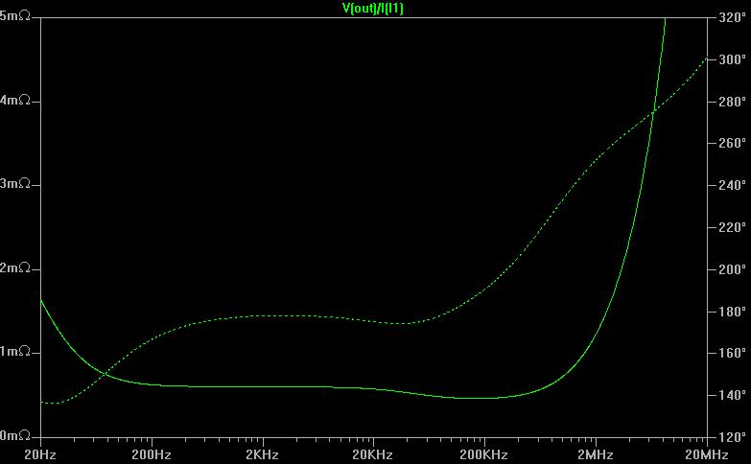
Task: Click the 120° phase axis label
Action: click(733, 437)
